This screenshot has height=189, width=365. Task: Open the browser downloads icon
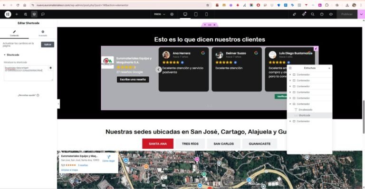tap(347, 5)
